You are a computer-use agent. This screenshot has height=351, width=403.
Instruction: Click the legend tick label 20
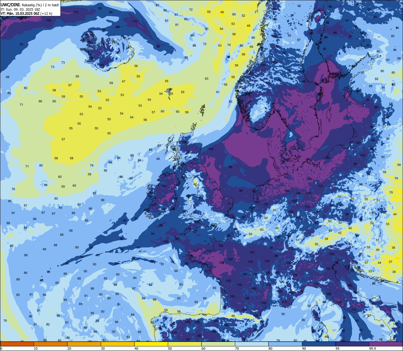click(x=69, y=348)
